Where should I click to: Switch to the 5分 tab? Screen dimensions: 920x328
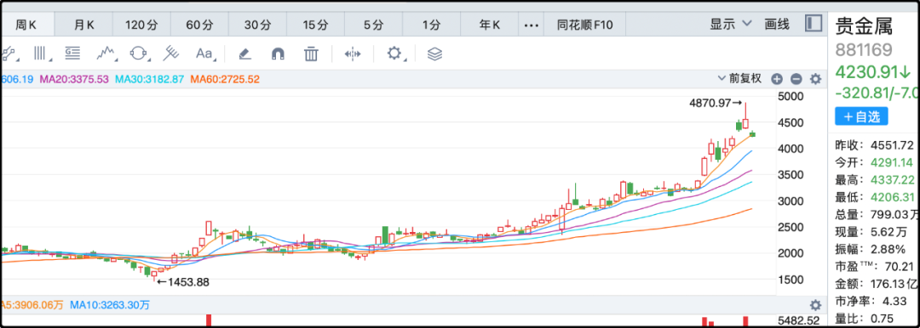coord(373,25)
